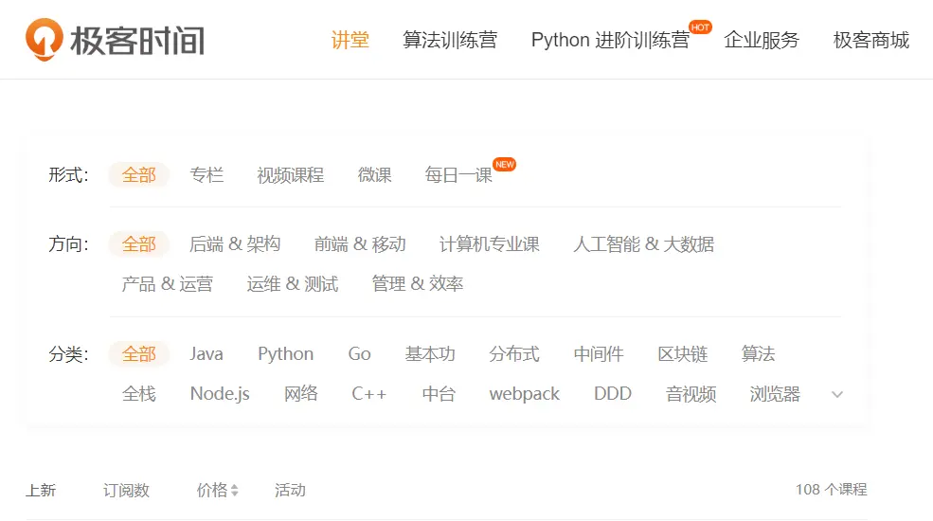Choose 分布式 category

tap(514, 354)
